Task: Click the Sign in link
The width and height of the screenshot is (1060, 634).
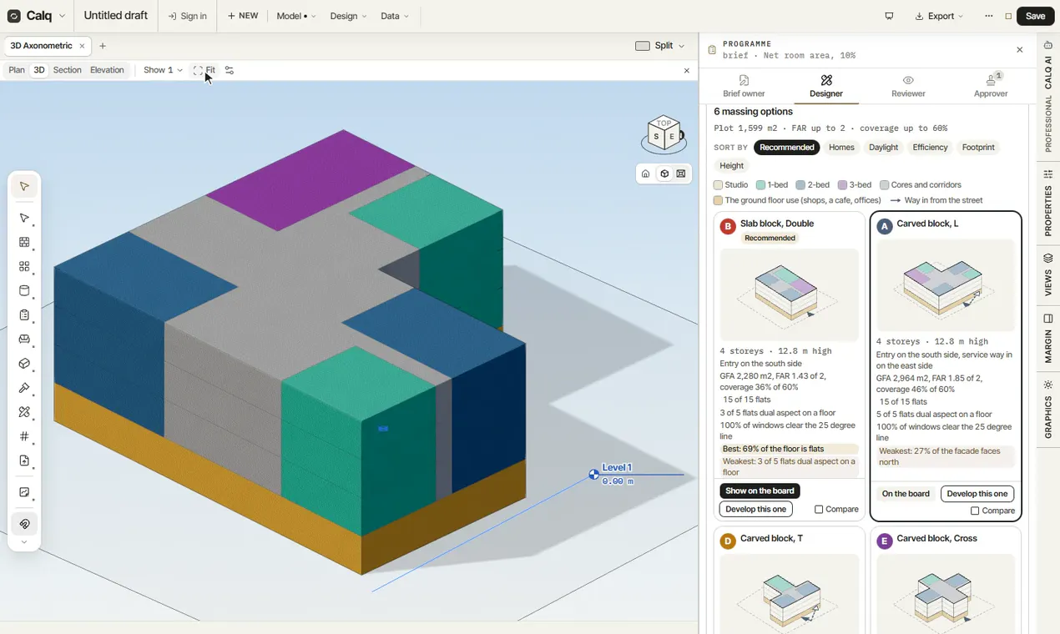Action: click(x=187, y=16)
